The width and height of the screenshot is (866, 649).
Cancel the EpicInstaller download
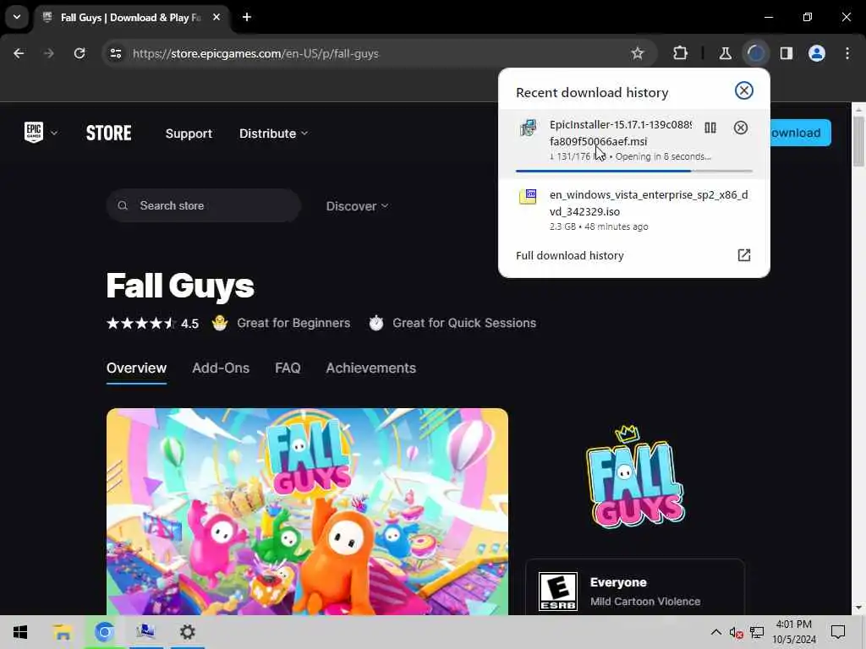click(x=741, y=128)
